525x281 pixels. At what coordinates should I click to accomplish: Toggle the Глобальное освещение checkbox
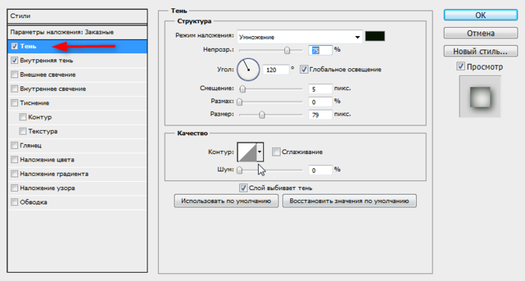pyautogui.click(x=304, y=69)
